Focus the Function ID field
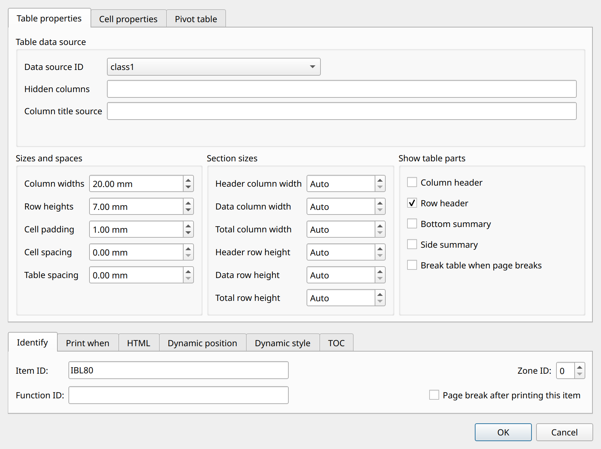The height and width of the screenshot is (449, 601). coord(179,395)
